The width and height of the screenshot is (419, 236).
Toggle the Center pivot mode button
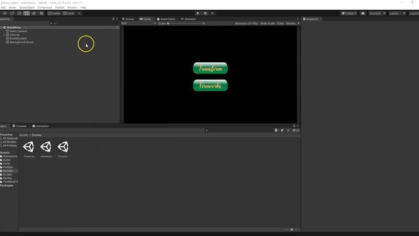54,13
